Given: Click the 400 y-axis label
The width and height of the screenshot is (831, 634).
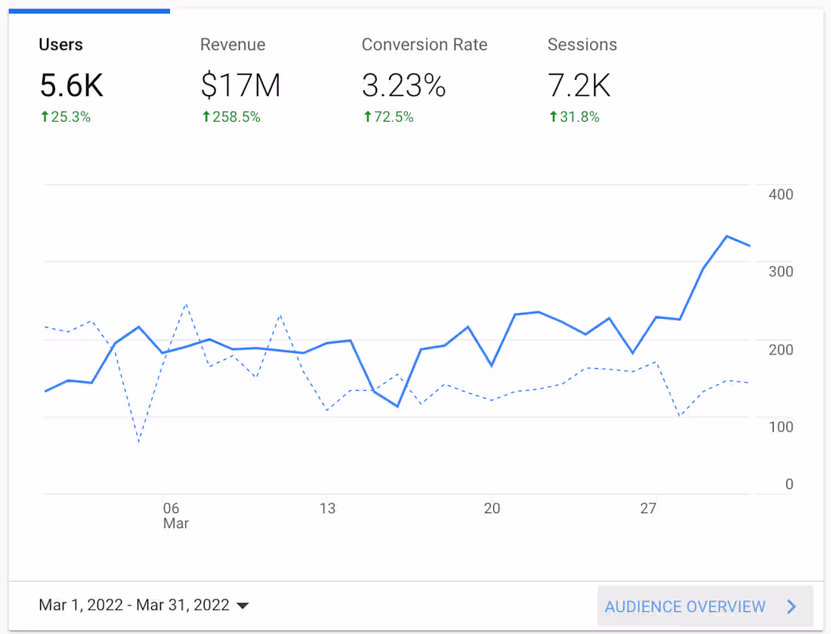Looking at the screenshot, I should point(780,194).
